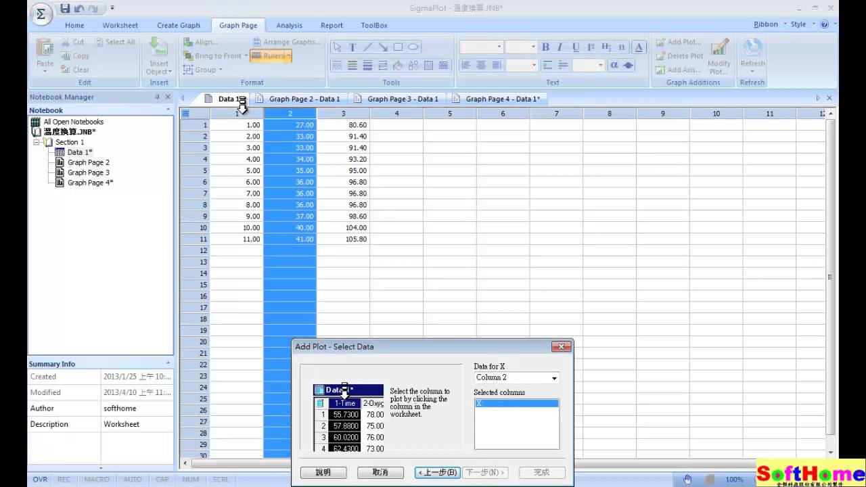The image size is (866, 487).
Task: Collapse the Section 1 tree node
Action: (37, 142)
